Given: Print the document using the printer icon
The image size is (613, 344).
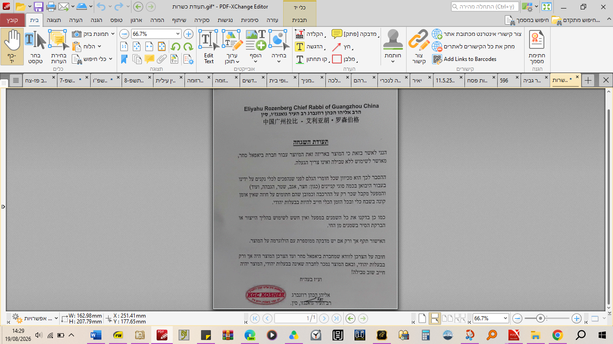Looking at the screenshot, I should click(51, 7).
